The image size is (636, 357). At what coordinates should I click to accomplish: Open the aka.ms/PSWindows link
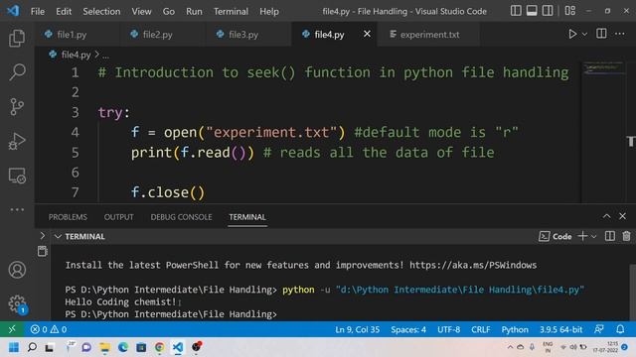tap(473, 265)
